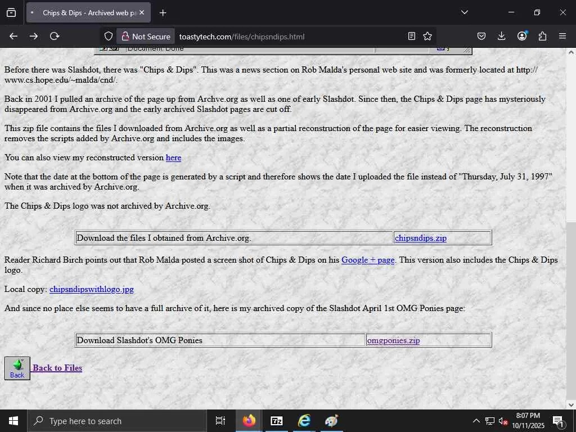Click text 'Download the files I obtained from Archive.org.'
Screen dimensions: 576x432
164,238
